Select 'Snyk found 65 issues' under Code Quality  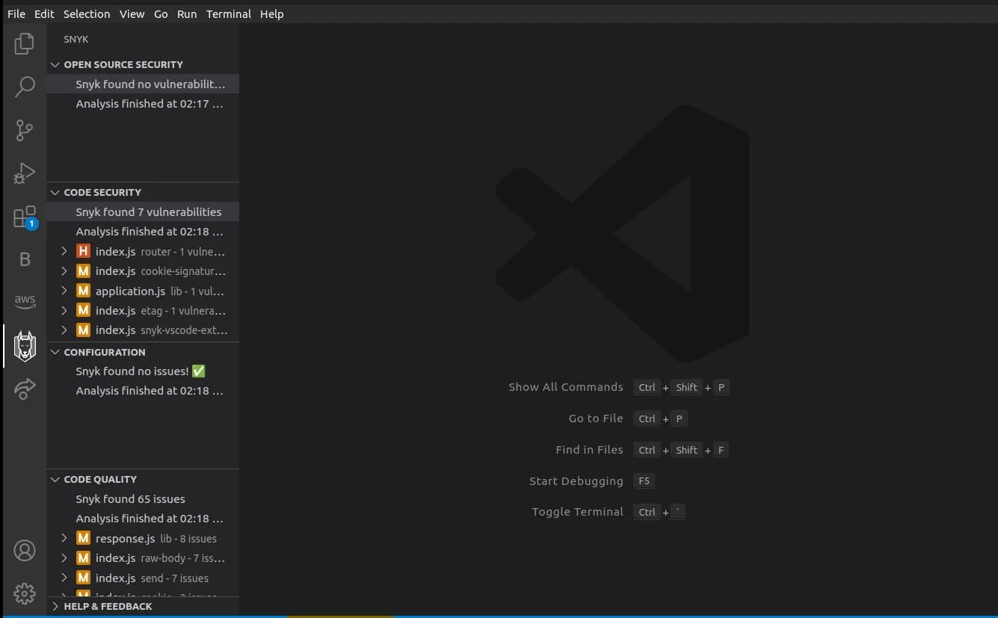tap(130, 498)
